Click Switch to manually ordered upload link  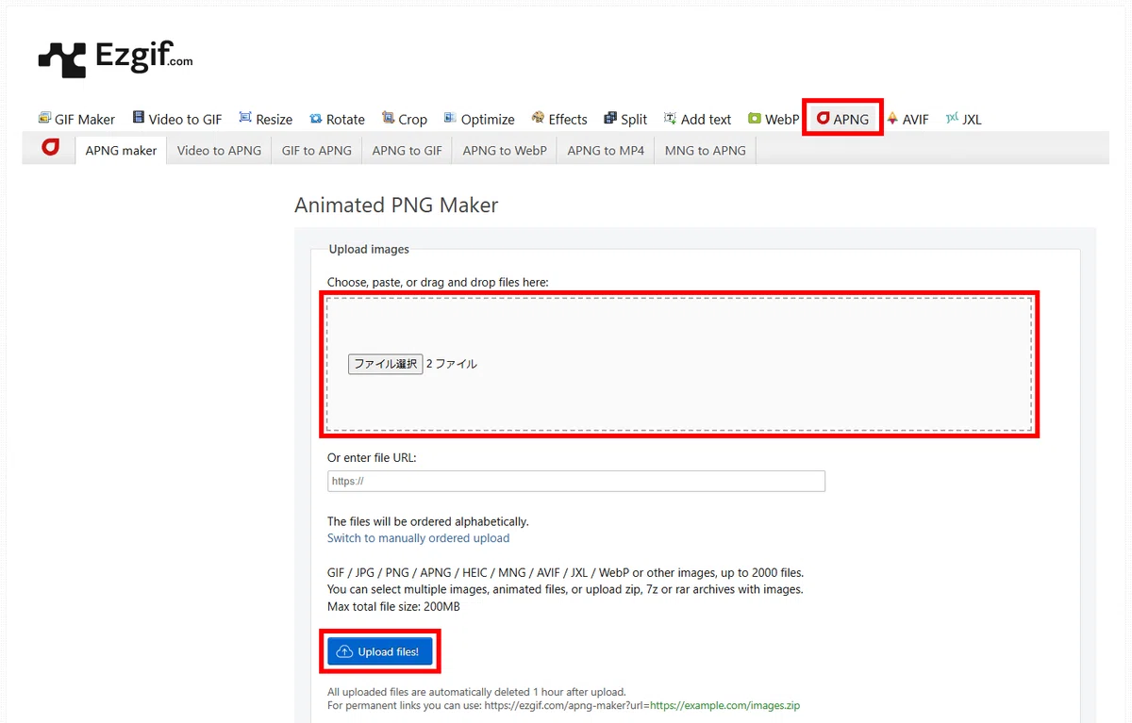coord(418,538)
